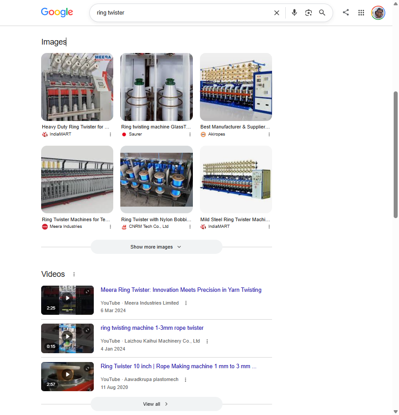This screenshot has width=399, height=415.
Task: Expand Show more images
Action: [x=157, y=247]
